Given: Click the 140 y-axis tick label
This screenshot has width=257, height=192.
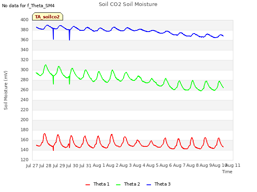Looking at the screenshot, I should tap(24, 150).
